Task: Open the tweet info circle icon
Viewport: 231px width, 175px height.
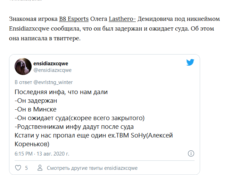Action: pos(191,153)
